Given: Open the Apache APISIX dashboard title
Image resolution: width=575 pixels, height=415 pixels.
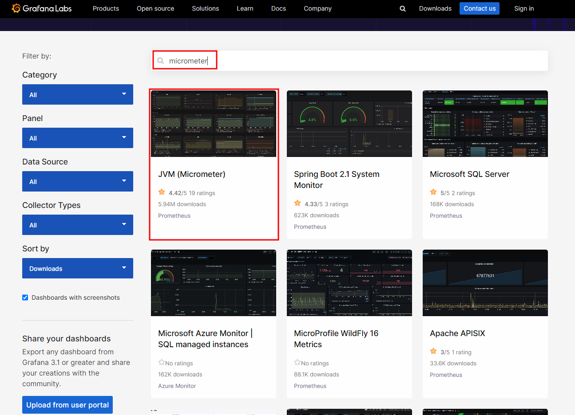Looking at the screenshot, I should click(457, 333).
